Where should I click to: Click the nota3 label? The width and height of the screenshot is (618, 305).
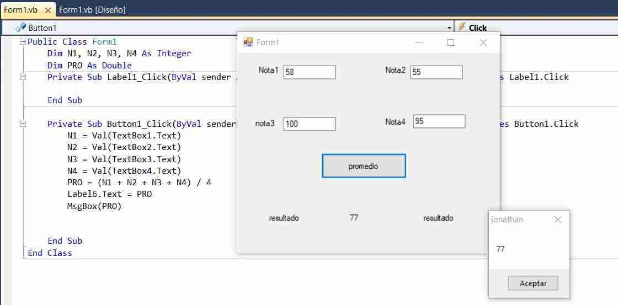point(265,124)
